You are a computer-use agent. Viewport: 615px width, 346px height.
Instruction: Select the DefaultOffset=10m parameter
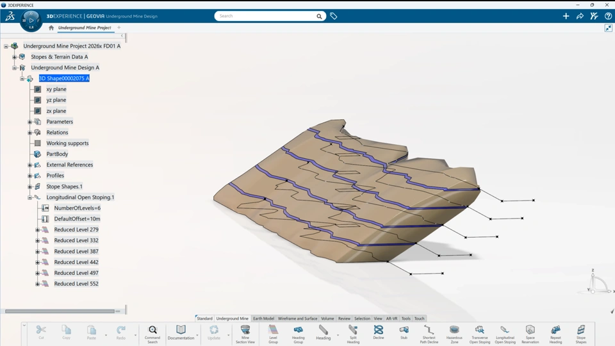point(77,219)
